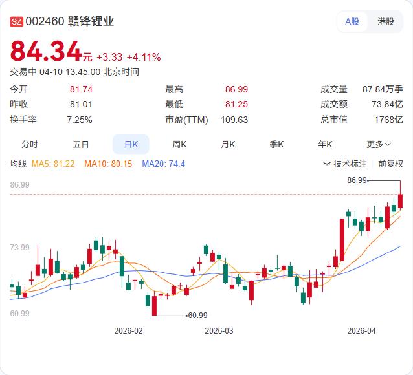Click the 均线 label
The width and height of the screenshot is (413, 375).
[x=18, y=164]
